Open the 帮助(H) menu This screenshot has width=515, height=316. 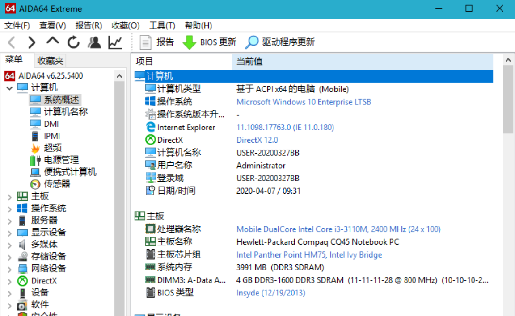point(198,25)
